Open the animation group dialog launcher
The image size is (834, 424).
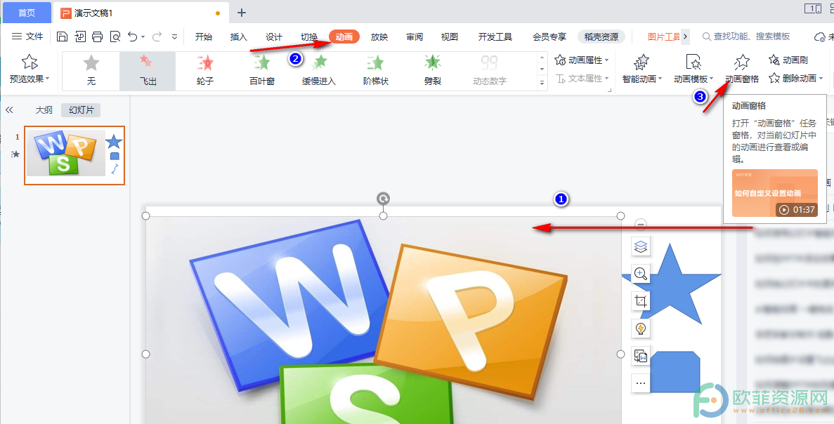point(610,90)
